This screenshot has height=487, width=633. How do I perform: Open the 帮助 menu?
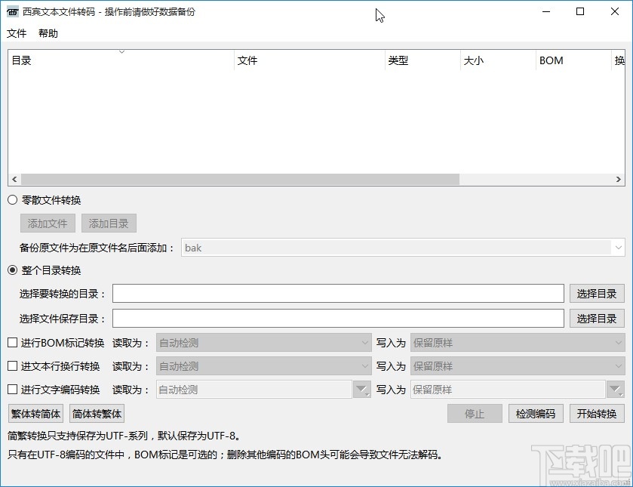[x=47, y=33]
